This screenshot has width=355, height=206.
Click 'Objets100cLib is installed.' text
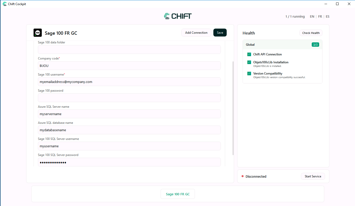pyautogui.click(x=267, y=66)
